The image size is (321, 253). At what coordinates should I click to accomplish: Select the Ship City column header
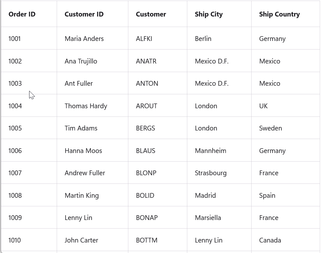(209, 14)
